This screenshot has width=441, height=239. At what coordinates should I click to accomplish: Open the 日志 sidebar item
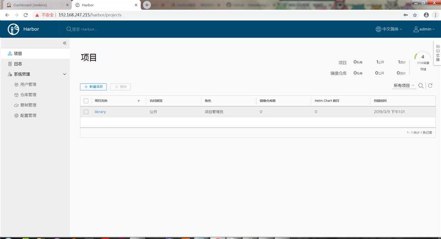[35, 64]
